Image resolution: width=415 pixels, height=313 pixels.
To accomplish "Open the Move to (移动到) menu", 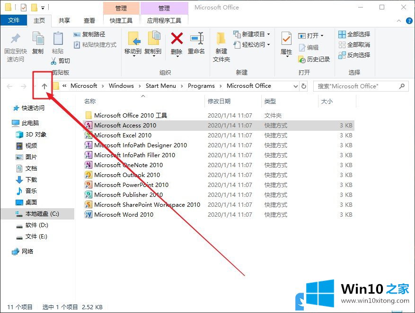I will click(x=133, y=44).
